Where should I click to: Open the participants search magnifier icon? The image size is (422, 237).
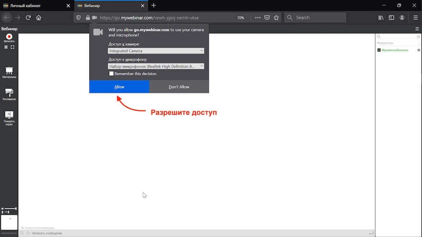(378, 36)
